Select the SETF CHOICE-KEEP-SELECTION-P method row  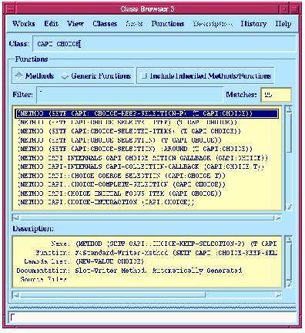pyautogui.click(x=147, y=113)
